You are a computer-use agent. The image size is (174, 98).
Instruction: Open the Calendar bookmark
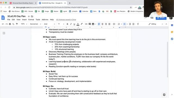pos(84,11)
